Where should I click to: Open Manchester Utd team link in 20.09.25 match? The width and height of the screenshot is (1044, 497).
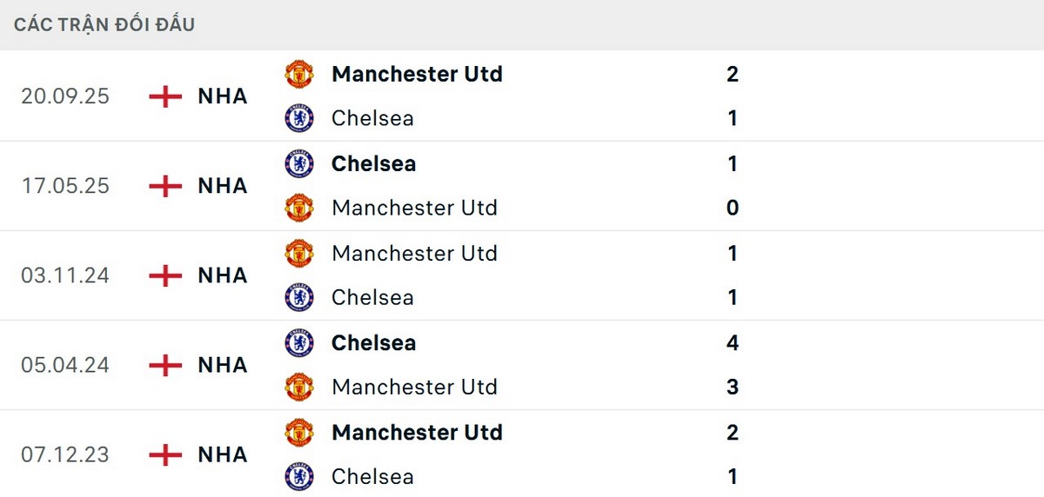point(417,74)
